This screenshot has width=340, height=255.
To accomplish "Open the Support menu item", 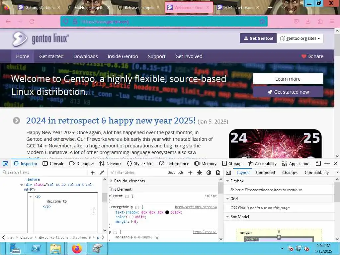I will 157,56.
